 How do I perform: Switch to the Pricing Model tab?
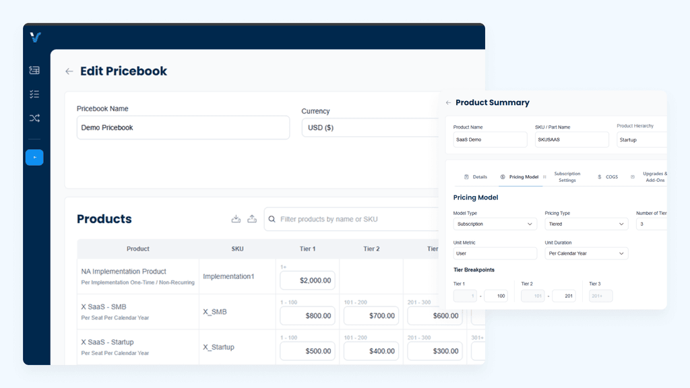520,177
